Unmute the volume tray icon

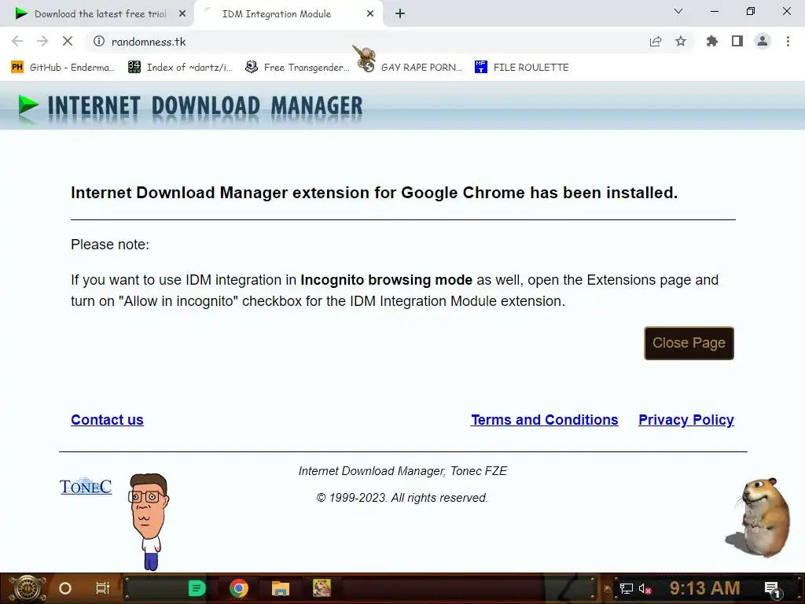coord(645,588)
